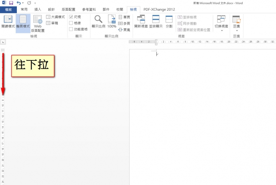Click View Side by Side (並排檢視)
Image resolution: width=276 pixels, height=185 pixels.
[x=187, y=17]
